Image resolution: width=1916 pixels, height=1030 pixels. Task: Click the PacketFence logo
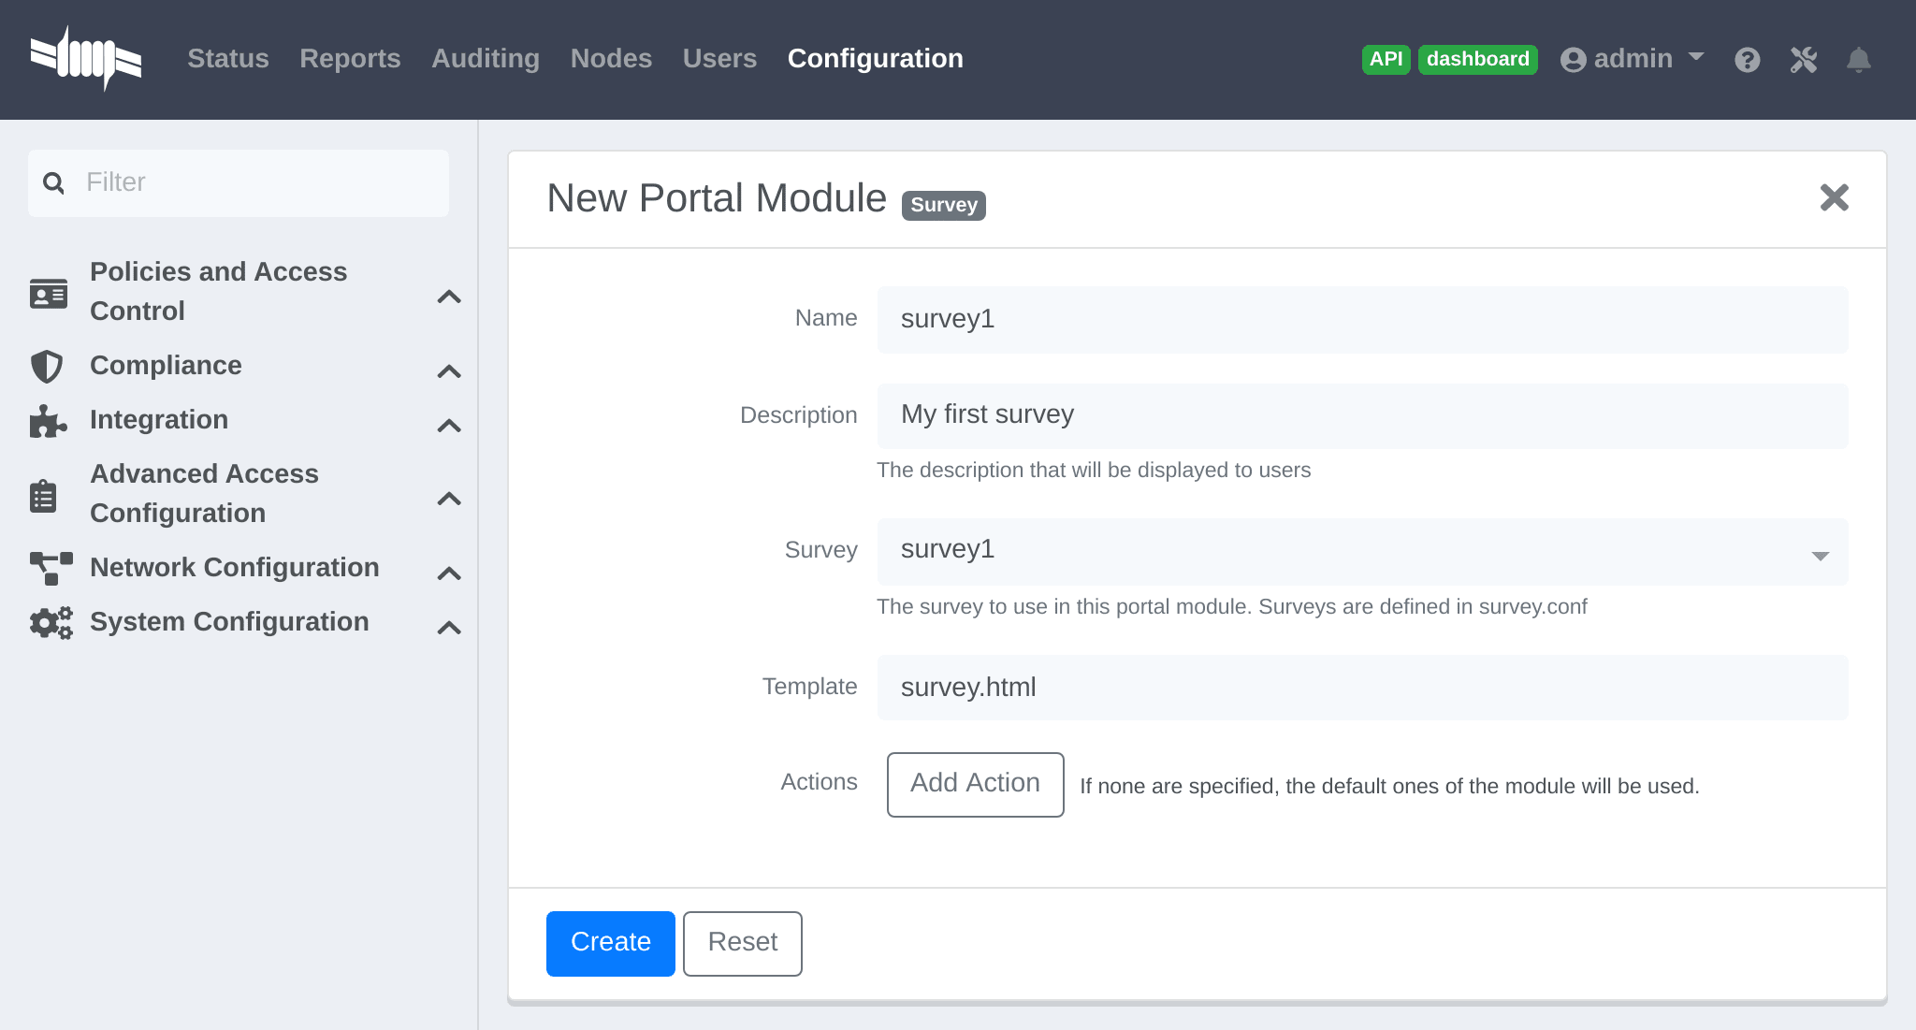tap(87, 58)
